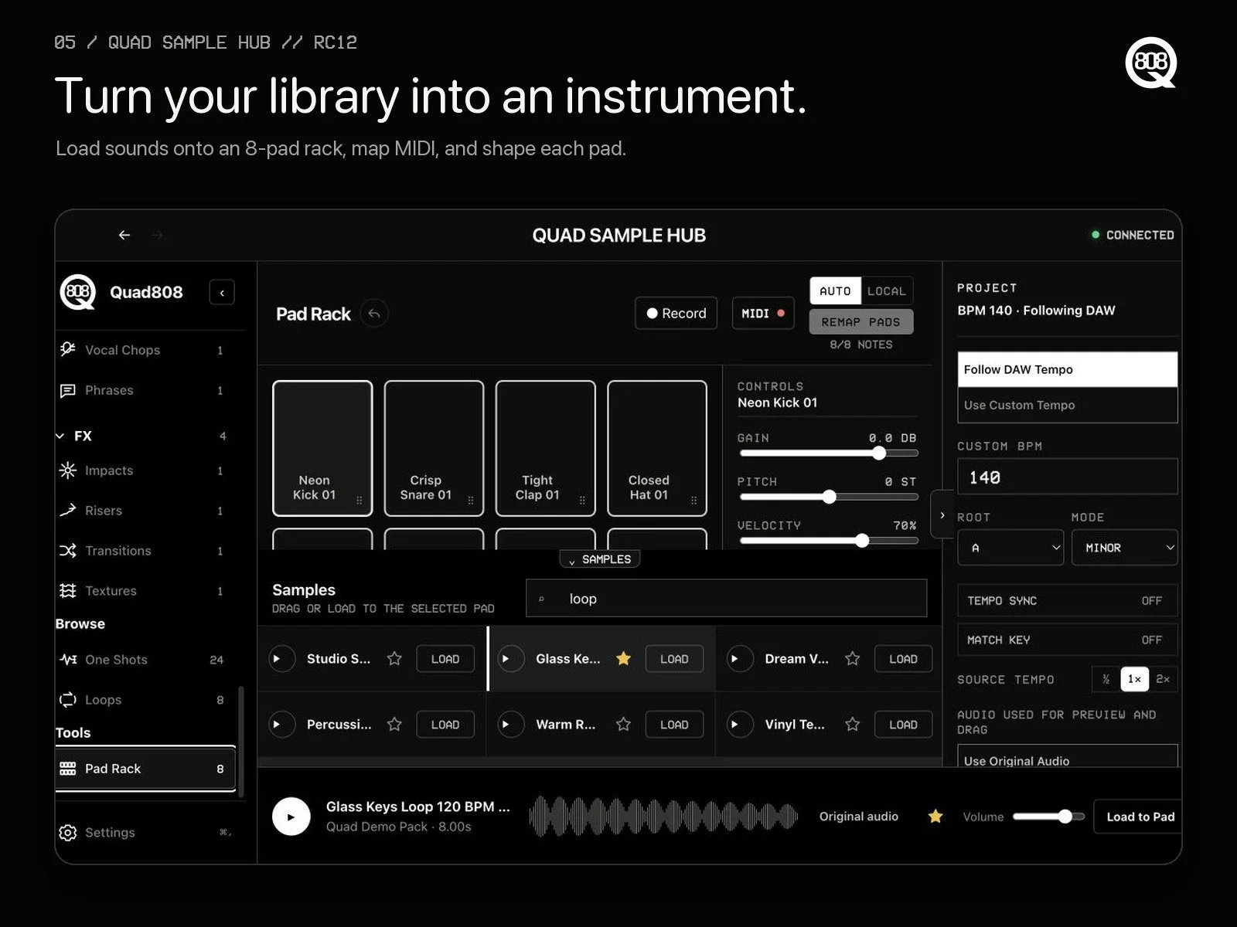
Task: Load the Studio S... sample
Action: click(x=445, y=659)
